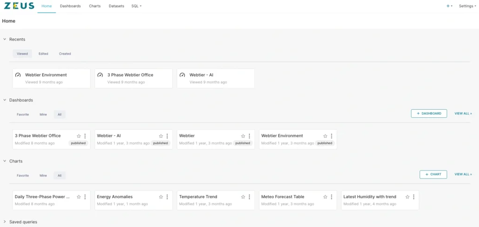Star the Webtier - AI dashboard card
Image resolution: width=479 pixels, height=227 pixels.
161,136
